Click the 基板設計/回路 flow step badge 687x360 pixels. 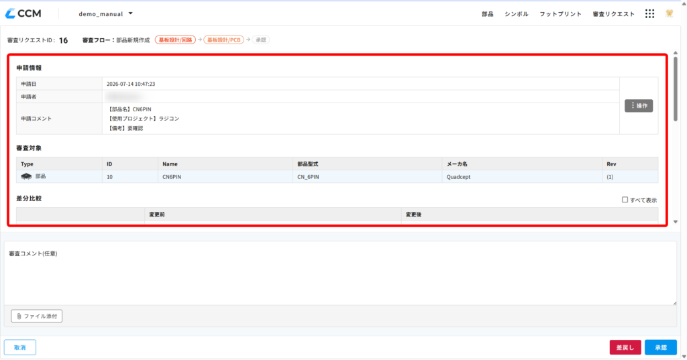click(175, 40)
